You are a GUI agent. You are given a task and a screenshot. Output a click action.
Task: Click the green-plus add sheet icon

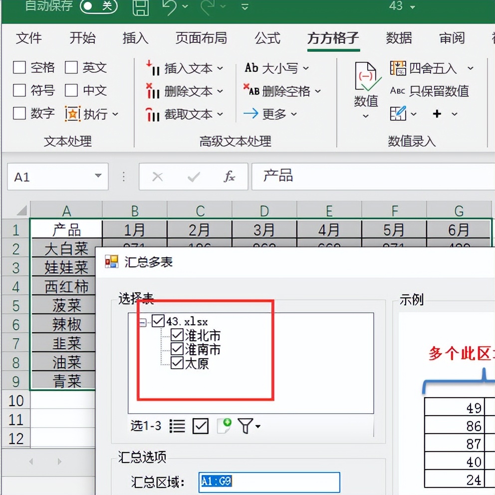[x=223, y=425]
